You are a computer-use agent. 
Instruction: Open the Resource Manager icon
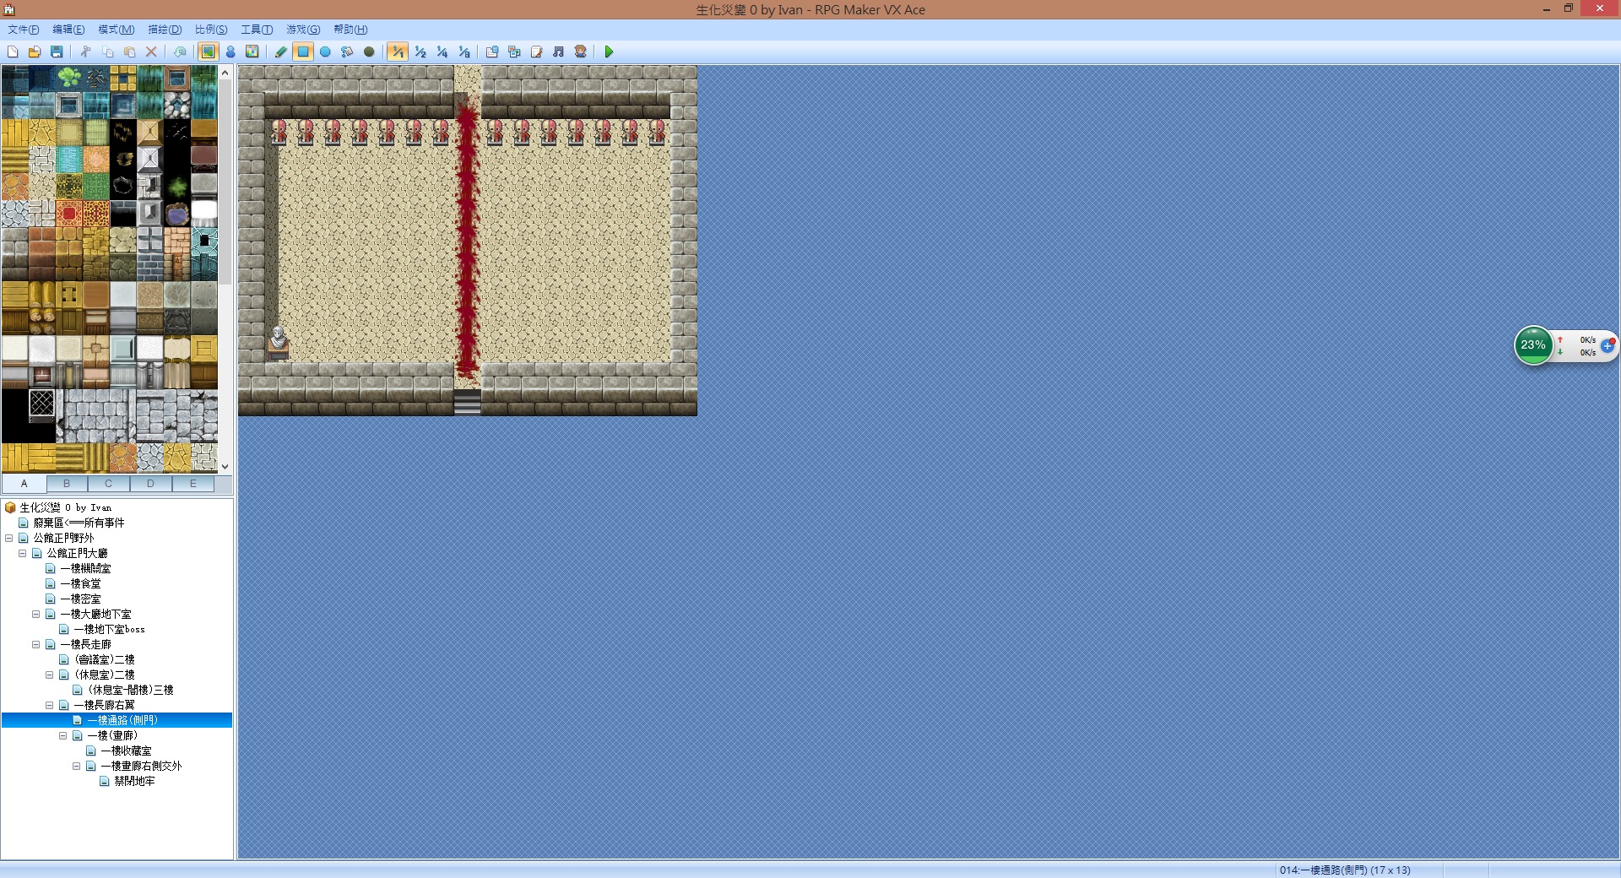[x=514, y=51]
